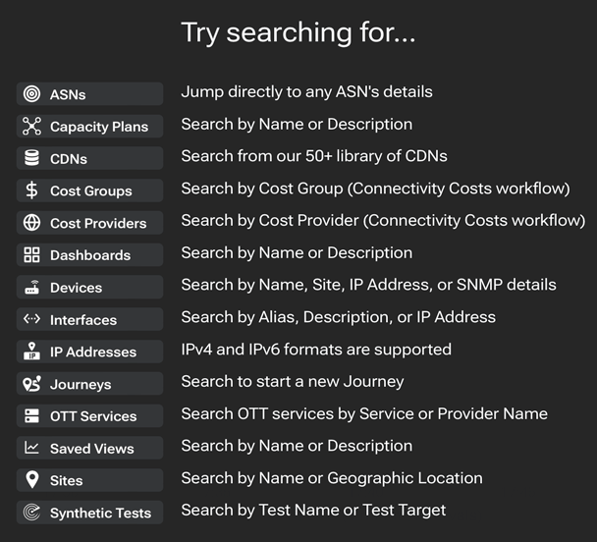Choose the Saved Views search tag
The width and height of the screenshot is (597, 542).
tap(91, 448)
